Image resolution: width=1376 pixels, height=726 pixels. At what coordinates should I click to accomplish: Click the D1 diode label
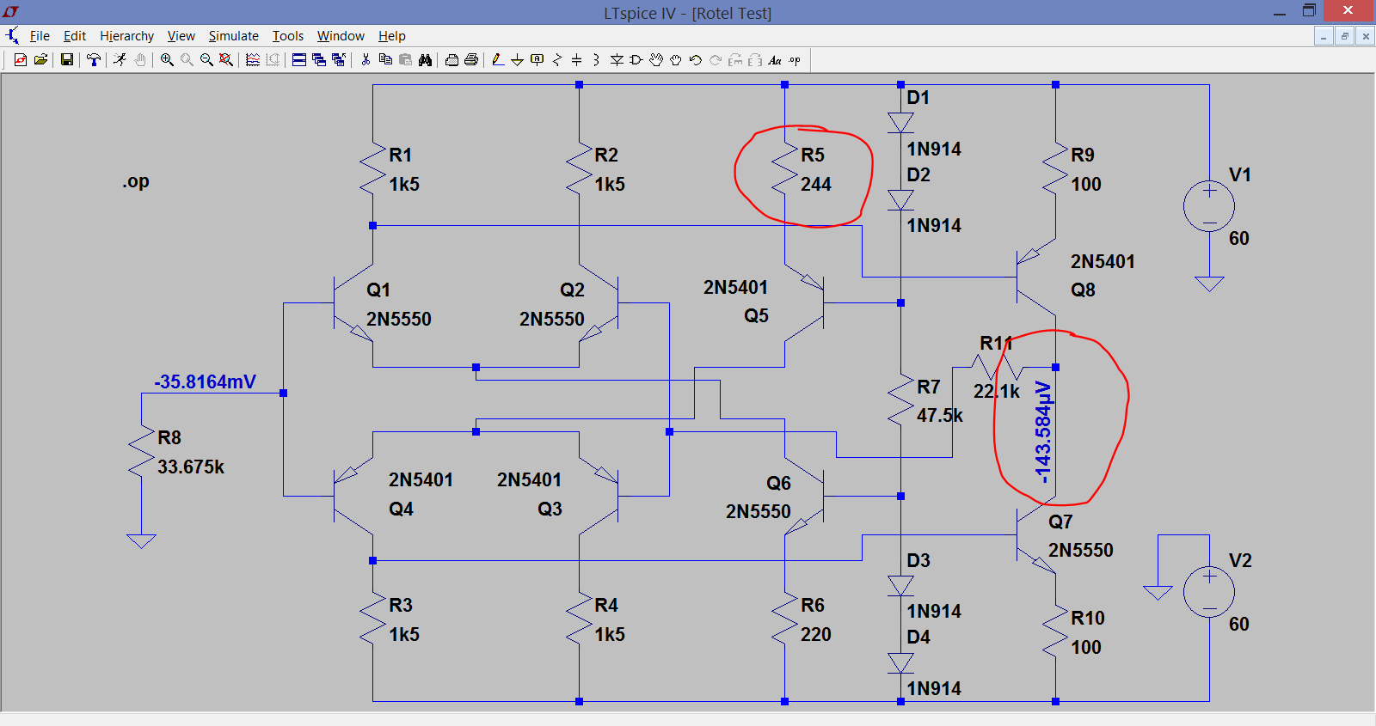click(x=918, y=97)
